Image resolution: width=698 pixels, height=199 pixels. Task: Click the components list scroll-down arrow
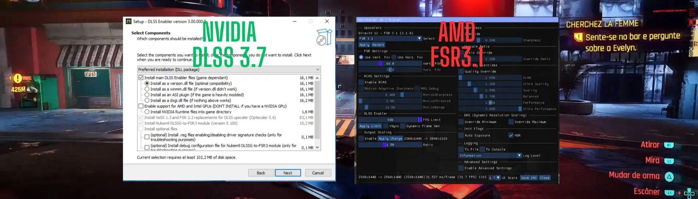point(317,147)
